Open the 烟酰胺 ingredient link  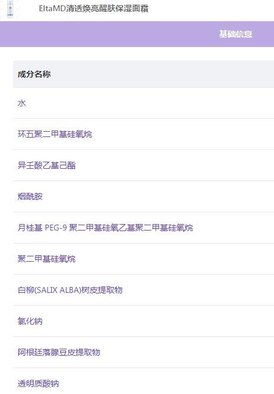30,196
